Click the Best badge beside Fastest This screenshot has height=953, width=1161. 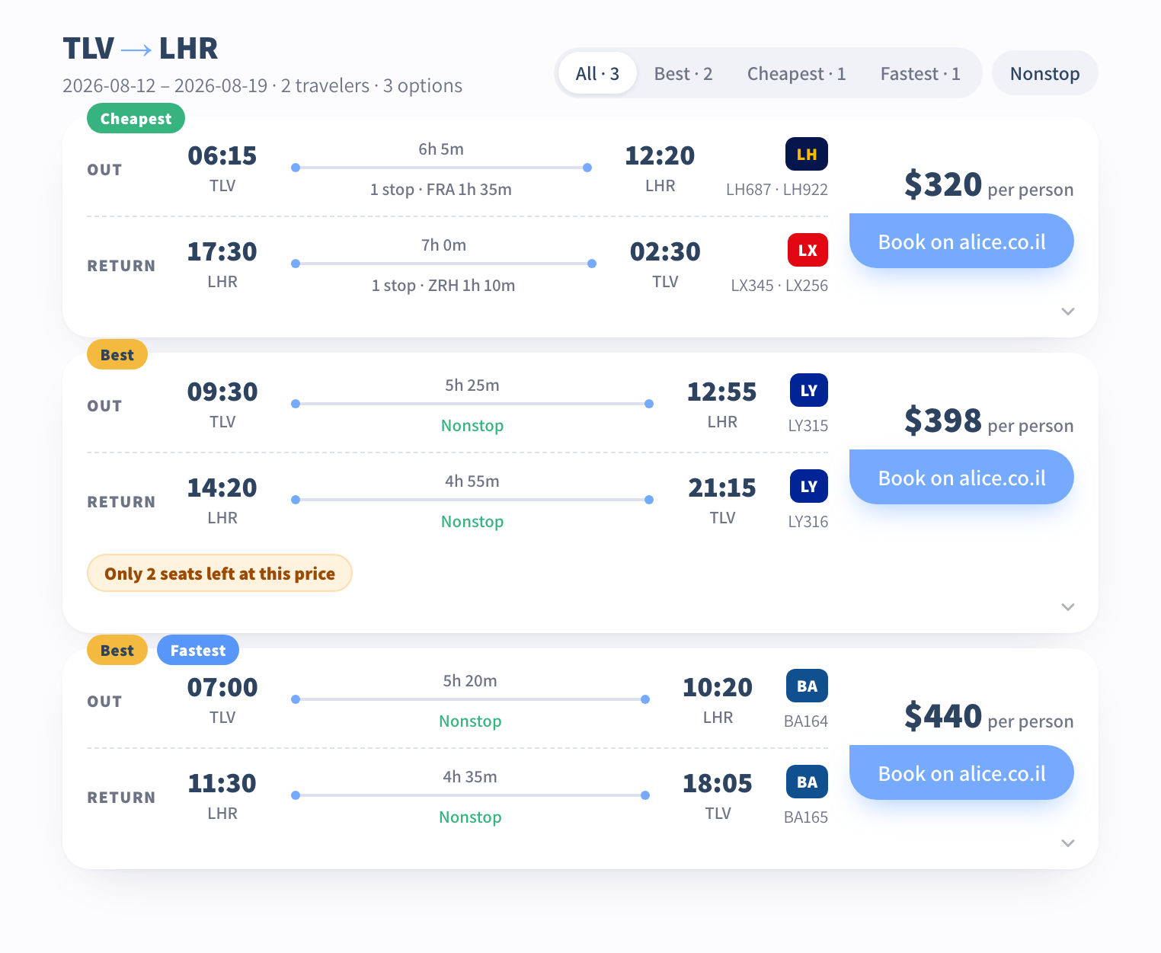[x=117, y=651]
